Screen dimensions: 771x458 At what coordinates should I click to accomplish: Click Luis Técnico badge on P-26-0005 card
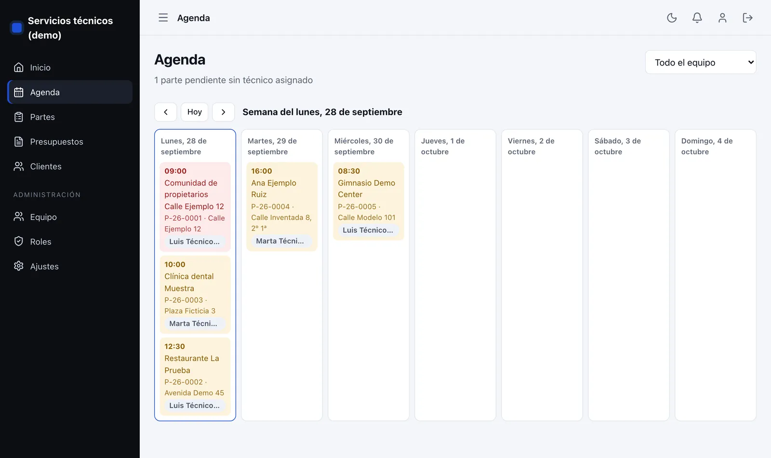coord(368,230)
